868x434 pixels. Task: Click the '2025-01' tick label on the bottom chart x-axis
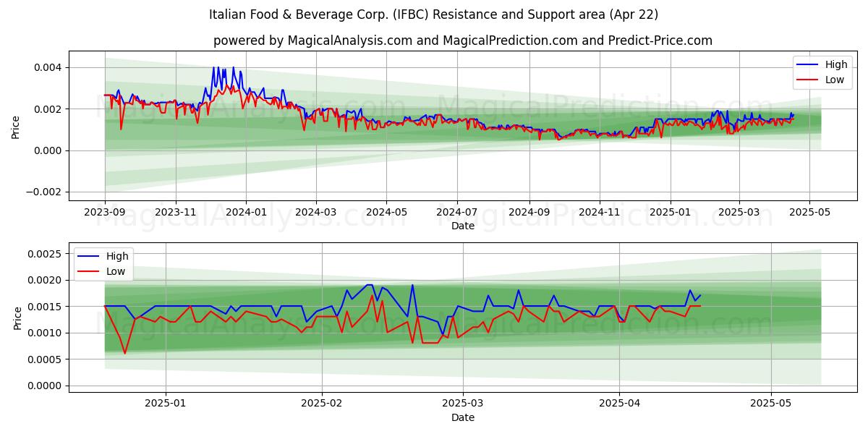click(x=166, y=404)
